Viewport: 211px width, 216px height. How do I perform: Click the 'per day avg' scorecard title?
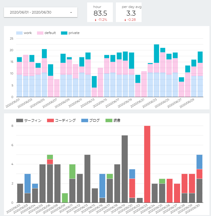click(131, 7)
